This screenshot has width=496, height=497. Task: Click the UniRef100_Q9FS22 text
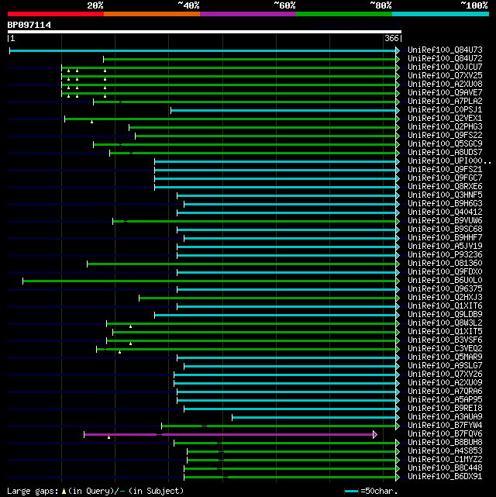[445, 136]
